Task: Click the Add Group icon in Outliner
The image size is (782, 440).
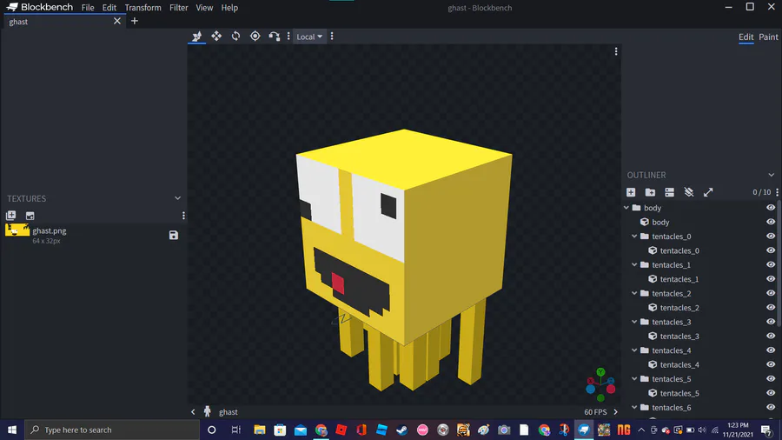Action: point(650,192)
